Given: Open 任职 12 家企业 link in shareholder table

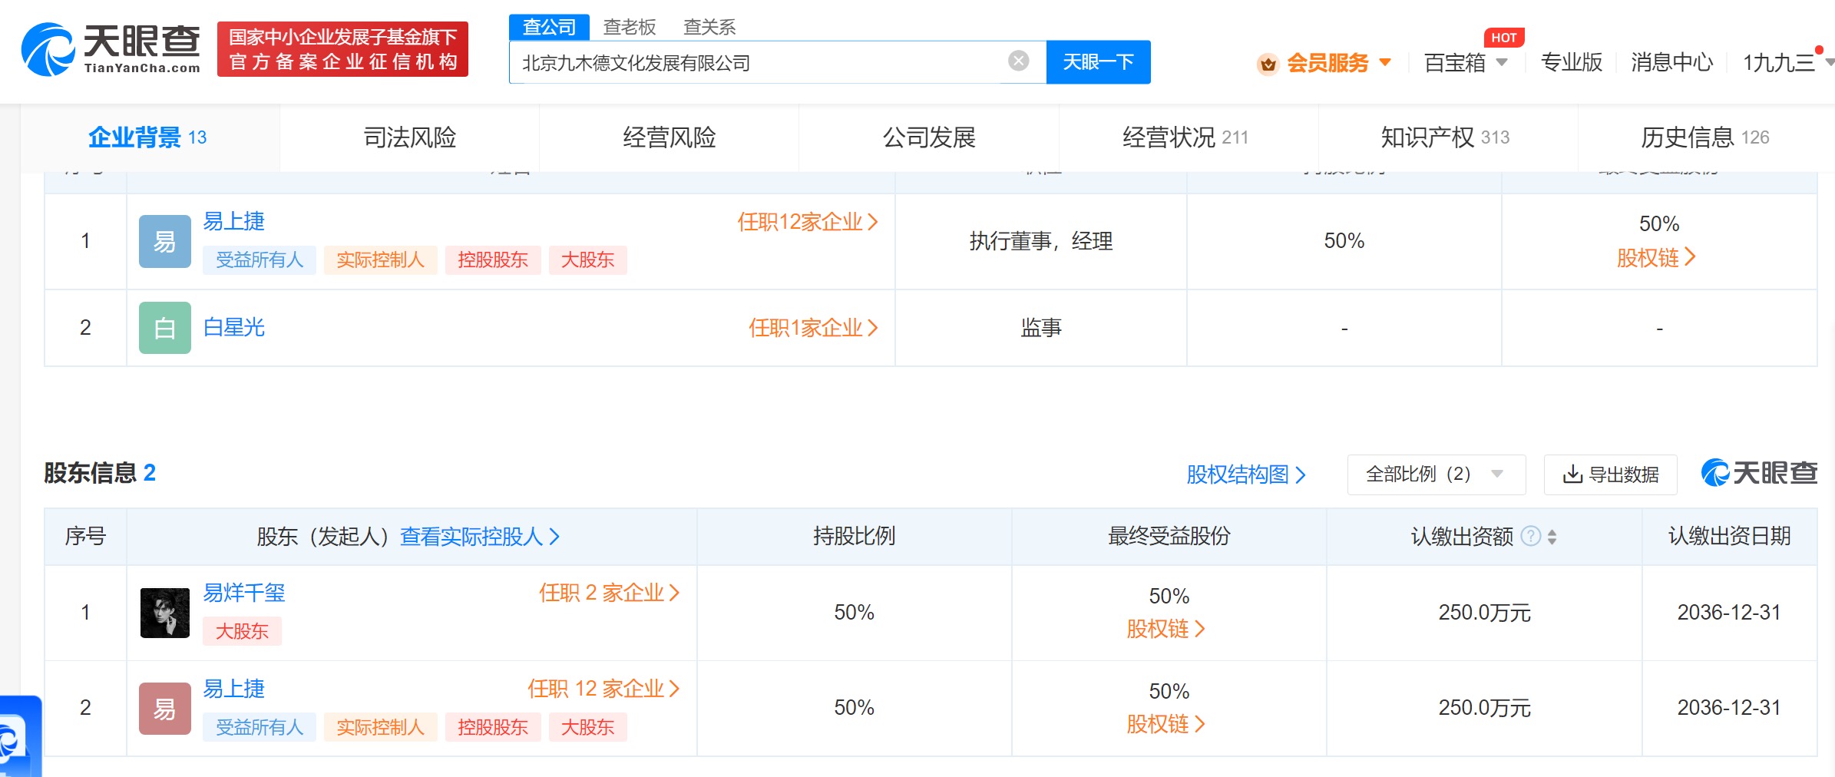Looking at the screenshot, I should 603,689.
